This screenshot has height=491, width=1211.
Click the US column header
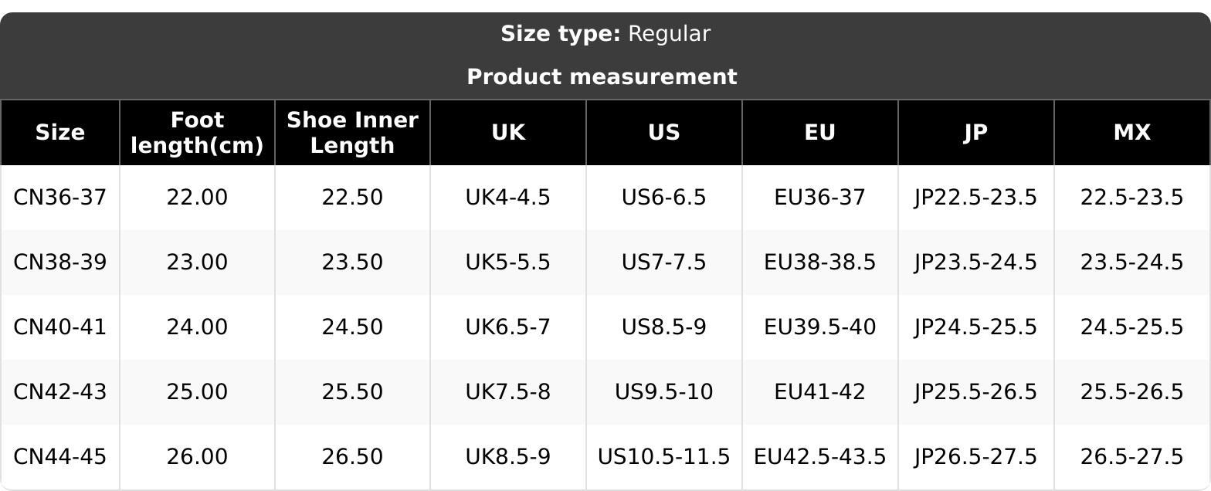click(664, 133)
